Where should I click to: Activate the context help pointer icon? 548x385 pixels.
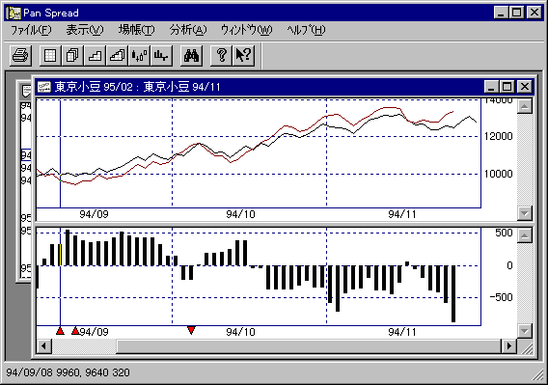pos(243,55)
